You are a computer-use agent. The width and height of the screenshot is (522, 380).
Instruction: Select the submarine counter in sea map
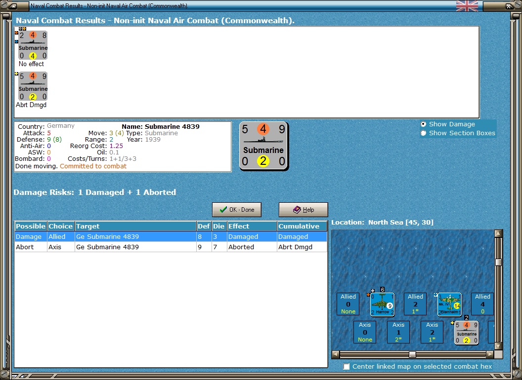point(467,333)
